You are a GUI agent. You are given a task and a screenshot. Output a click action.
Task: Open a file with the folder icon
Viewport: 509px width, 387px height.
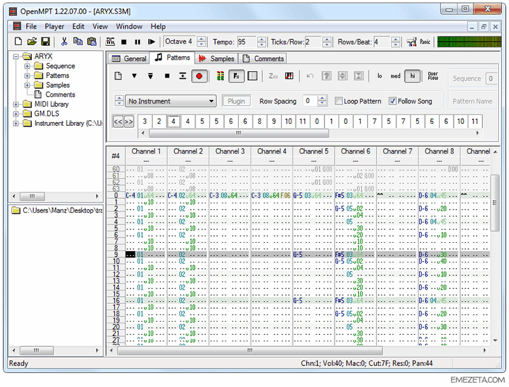32,41
